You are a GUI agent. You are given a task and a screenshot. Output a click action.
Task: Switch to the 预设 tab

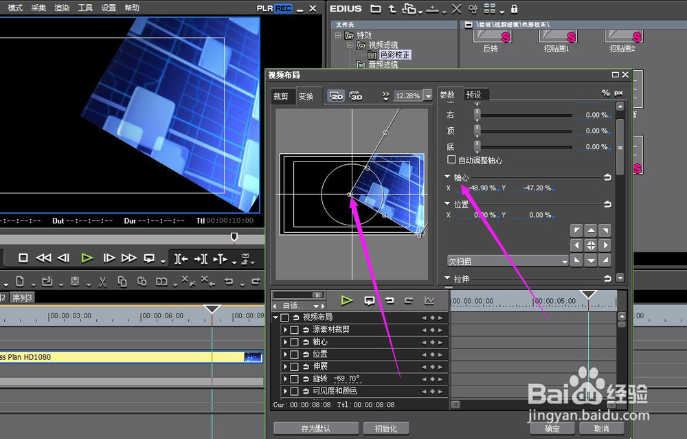(x=473, y=94)
